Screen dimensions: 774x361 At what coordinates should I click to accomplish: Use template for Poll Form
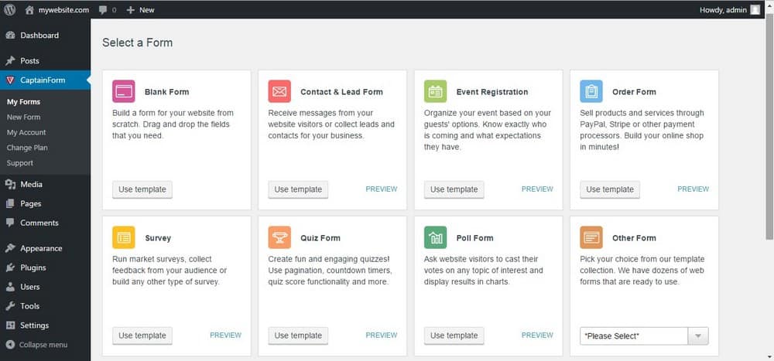(x=454, y=335)
